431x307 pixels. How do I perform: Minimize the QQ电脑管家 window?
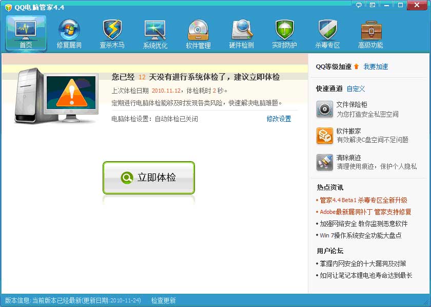point(386,5)
